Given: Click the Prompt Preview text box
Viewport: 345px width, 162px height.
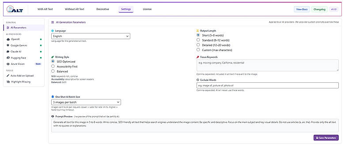Looking at the screenshot, I should pyautogui.click(x=195, y=125).
